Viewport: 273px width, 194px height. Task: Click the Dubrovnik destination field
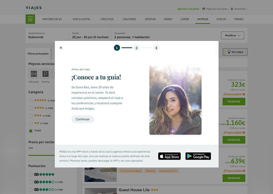pyautogui.click(x=47, y=35)
